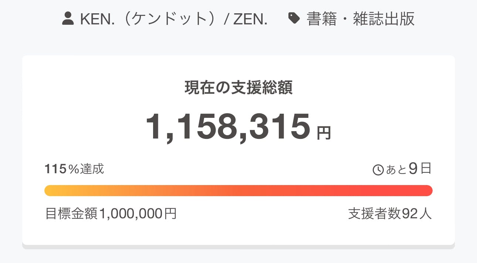477x263 pixels.
Task: Click the person icon beside the author name
Action: [68, 19]
